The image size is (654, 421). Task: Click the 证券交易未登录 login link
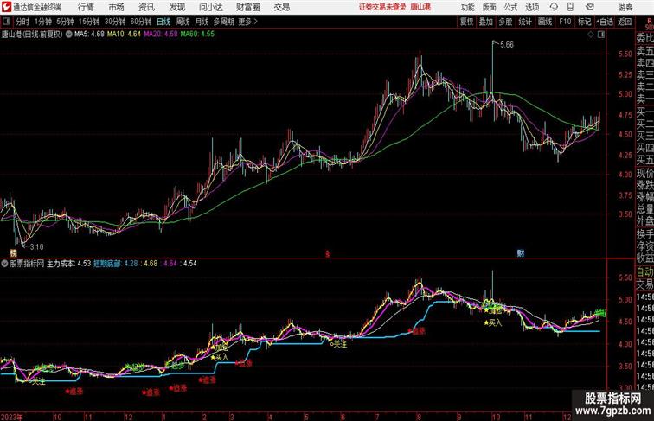(x=382, y=7)
